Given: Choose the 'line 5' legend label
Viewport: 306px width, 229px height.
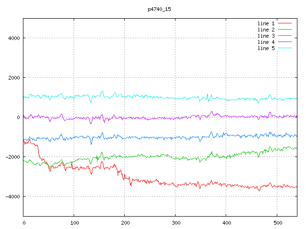Looking at the screenshot, I should tap(266, 48).
